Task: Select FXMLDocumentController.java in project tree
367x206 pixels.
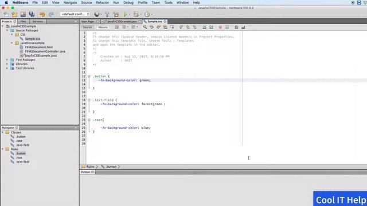Action: point(45,51)
